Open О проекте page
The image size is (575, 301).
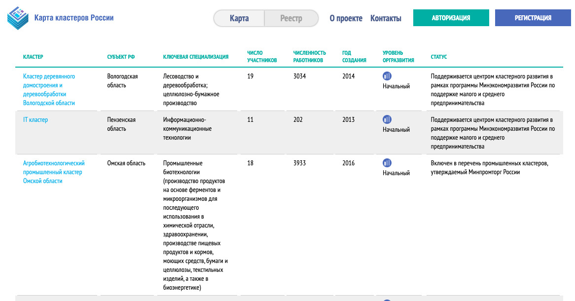click(346, 18)
